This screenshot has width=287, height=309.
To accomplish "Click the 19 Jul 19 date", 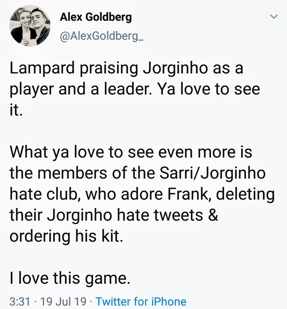I will click(x=63, y=302).
